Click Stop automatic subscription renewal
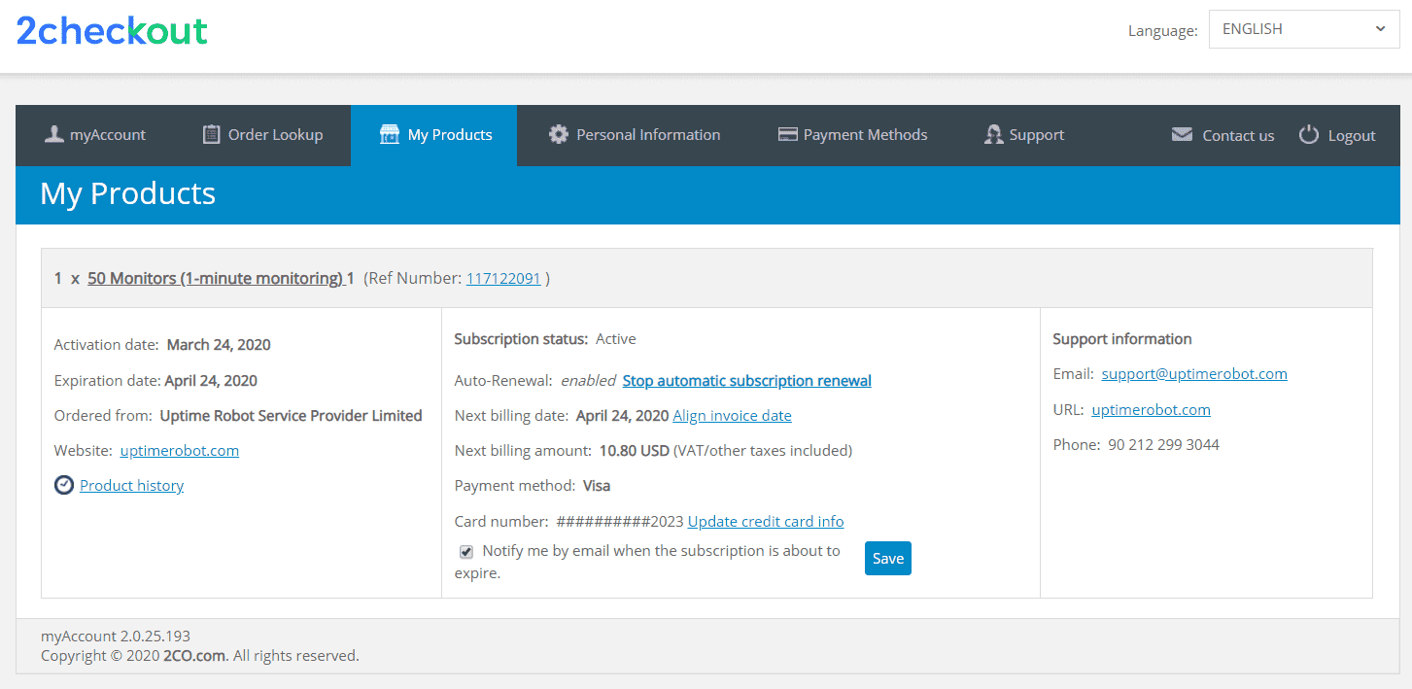This screenshot has width=1412, height=689. (746, 380)
